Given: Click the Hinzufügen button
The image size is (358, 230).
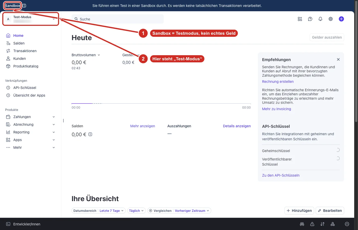Looking at the screenshot, I should (299, 211).
